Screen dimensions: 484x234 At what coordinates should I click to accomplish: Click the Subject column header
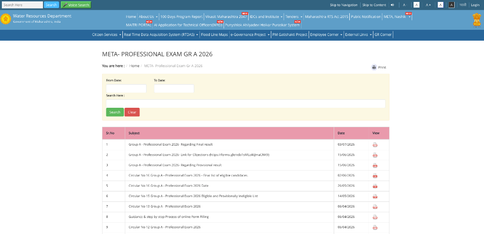134,133
